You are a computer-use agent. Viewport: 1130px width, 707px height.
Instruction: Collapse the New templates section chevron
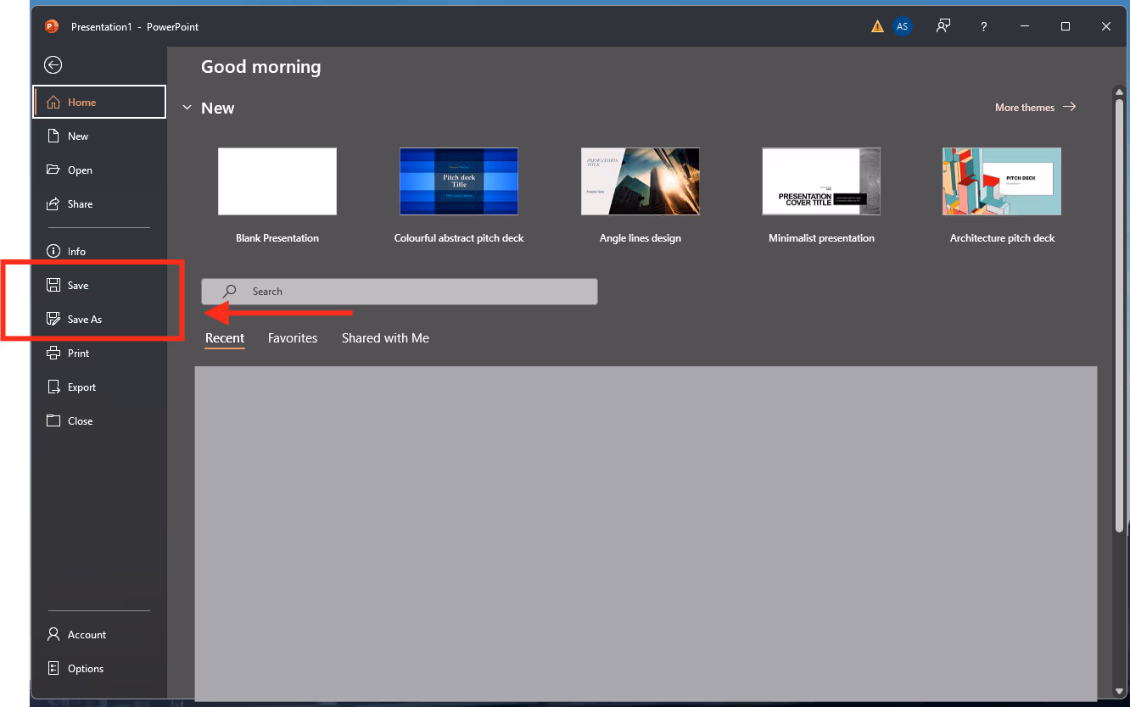point(187,108)
